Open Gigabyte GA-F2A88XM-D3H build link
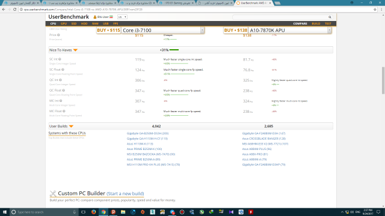The image size is (385, 216). (x=263, y=133)
